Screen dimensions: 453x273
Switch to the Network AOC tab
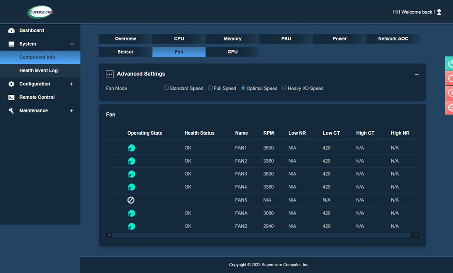[393, 38]
